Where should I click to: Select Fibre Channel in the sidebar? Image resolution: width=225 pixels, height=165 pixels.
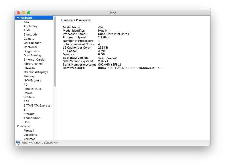tap(33, 64)
